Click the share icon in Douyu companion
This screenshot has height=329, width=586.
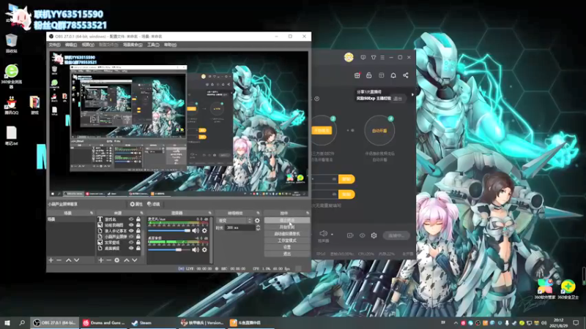406,75
